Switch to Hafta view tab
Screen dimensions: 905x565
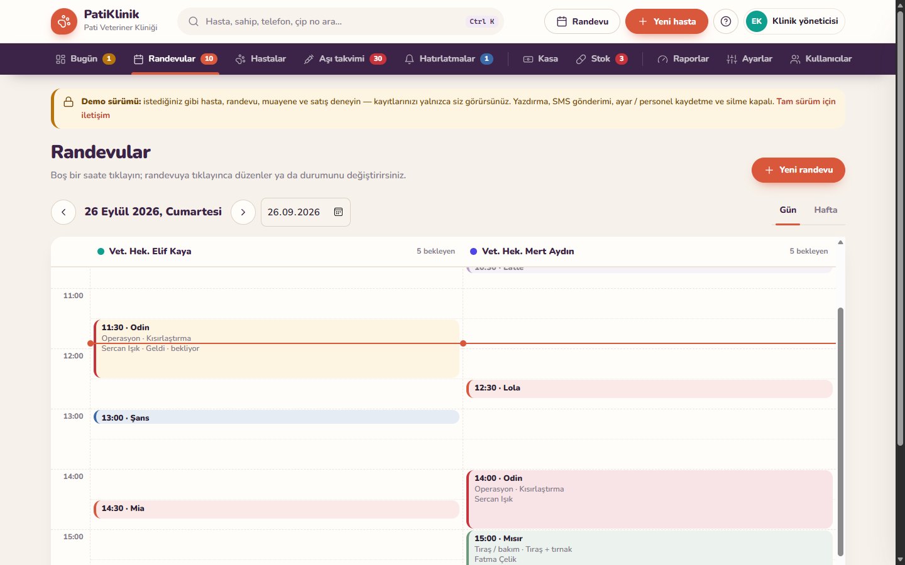[826, 210]
